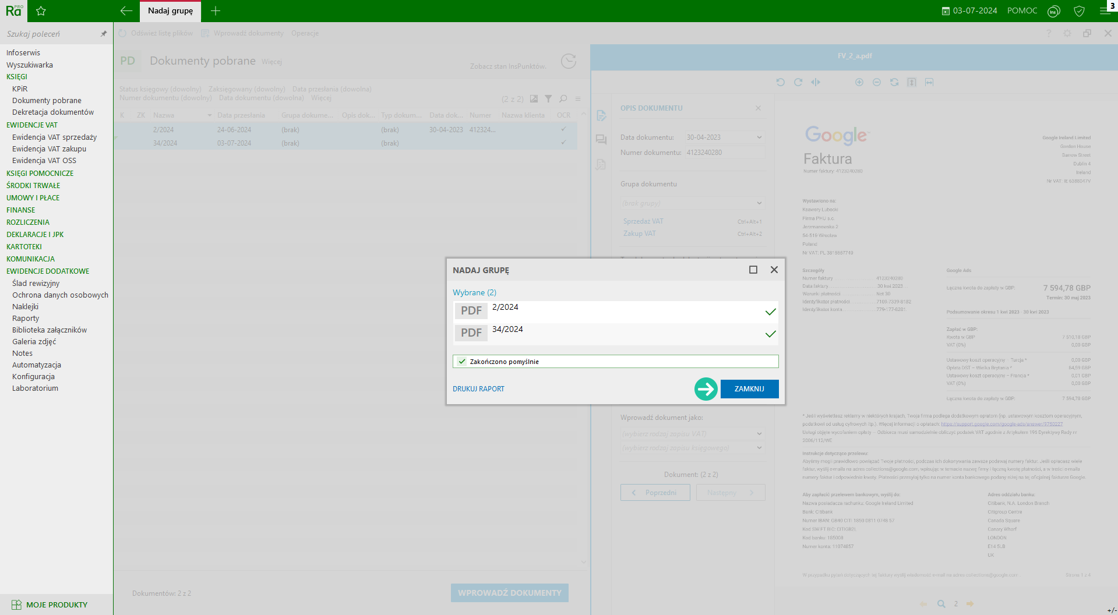Click the InsERT circle icon

(x=1053, y=11)
